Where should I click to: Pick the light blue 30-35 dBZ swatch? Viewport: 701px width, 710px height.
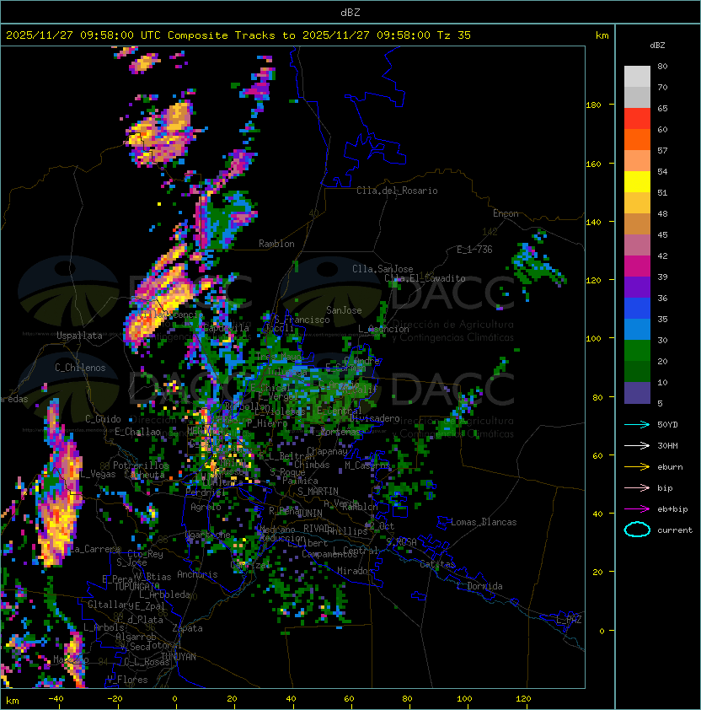click(x=637, y=330)
